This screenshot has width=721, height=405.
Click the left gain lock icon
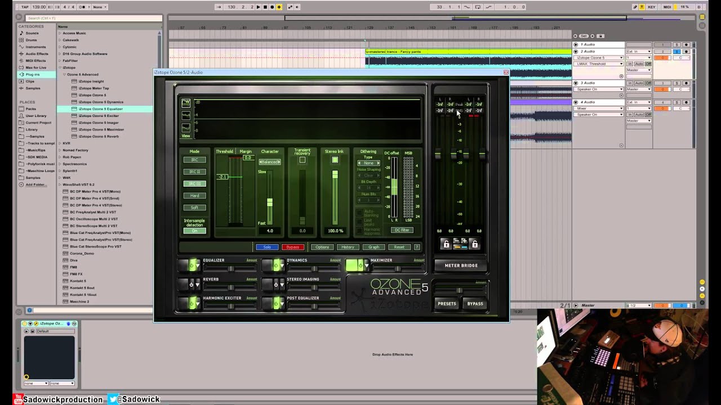click(x=446, y=244)
